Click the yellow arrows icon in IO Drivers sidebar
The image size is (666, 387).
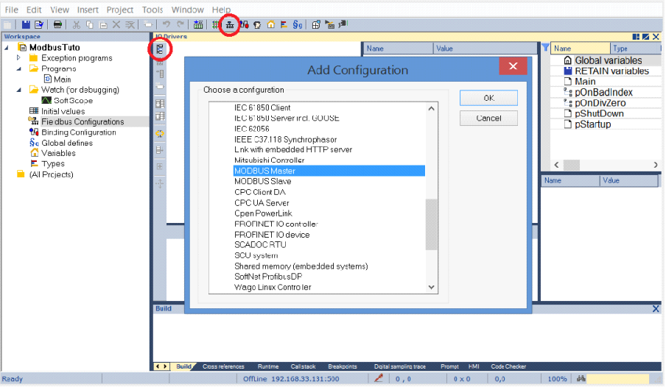[160, 134]
